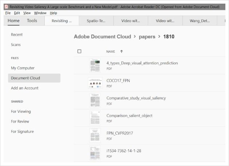
Task: Switch to the first Video wit... tab
Action: point(131,21)
